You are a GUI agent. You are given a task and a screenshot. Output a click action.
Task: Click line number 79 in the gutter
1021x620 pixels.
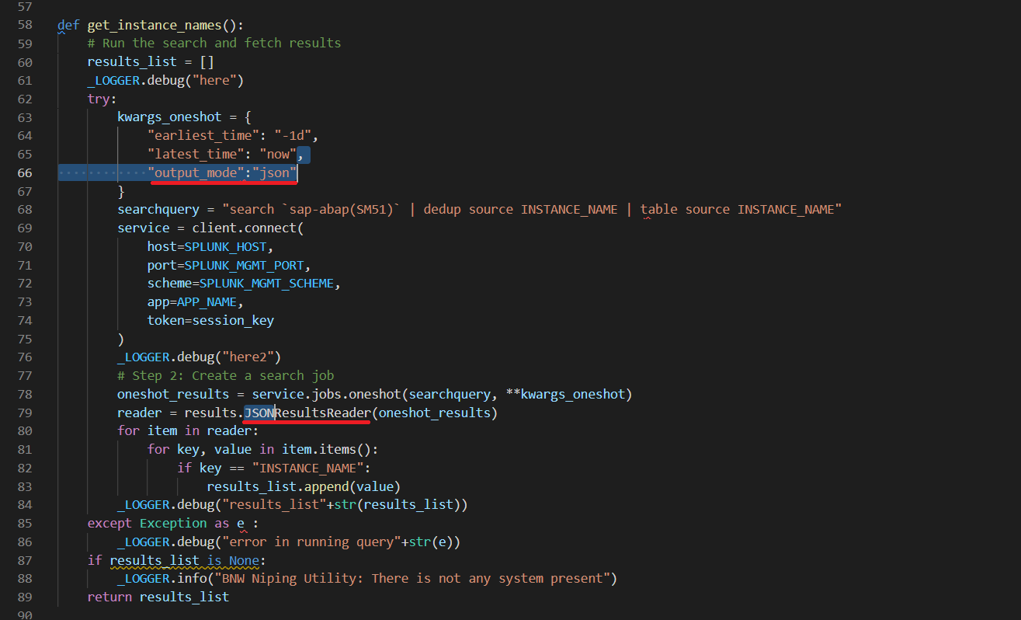(x=24, y=413)
